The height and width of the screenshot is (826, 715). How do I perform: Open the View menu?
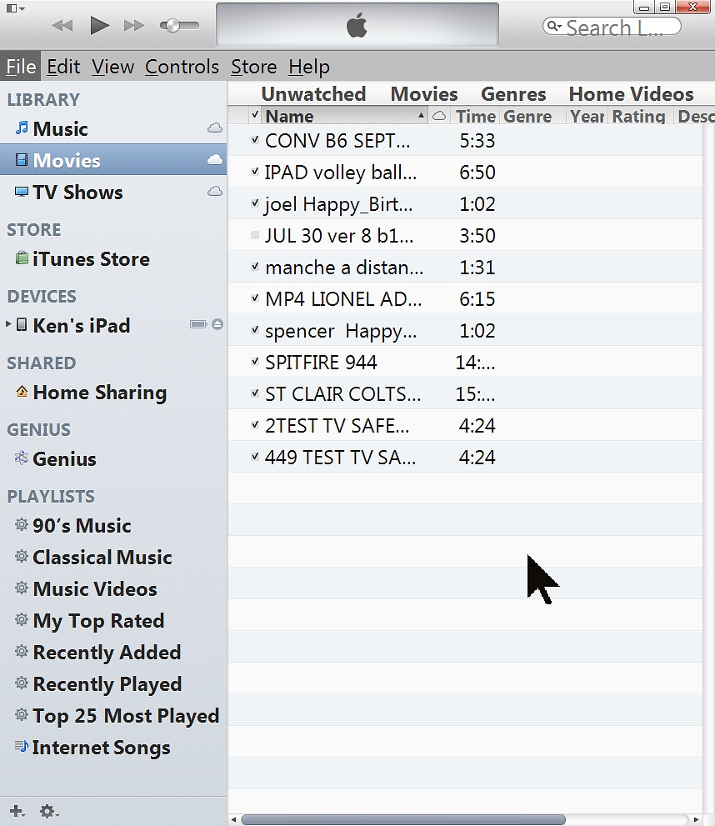(x=112, y=67)
